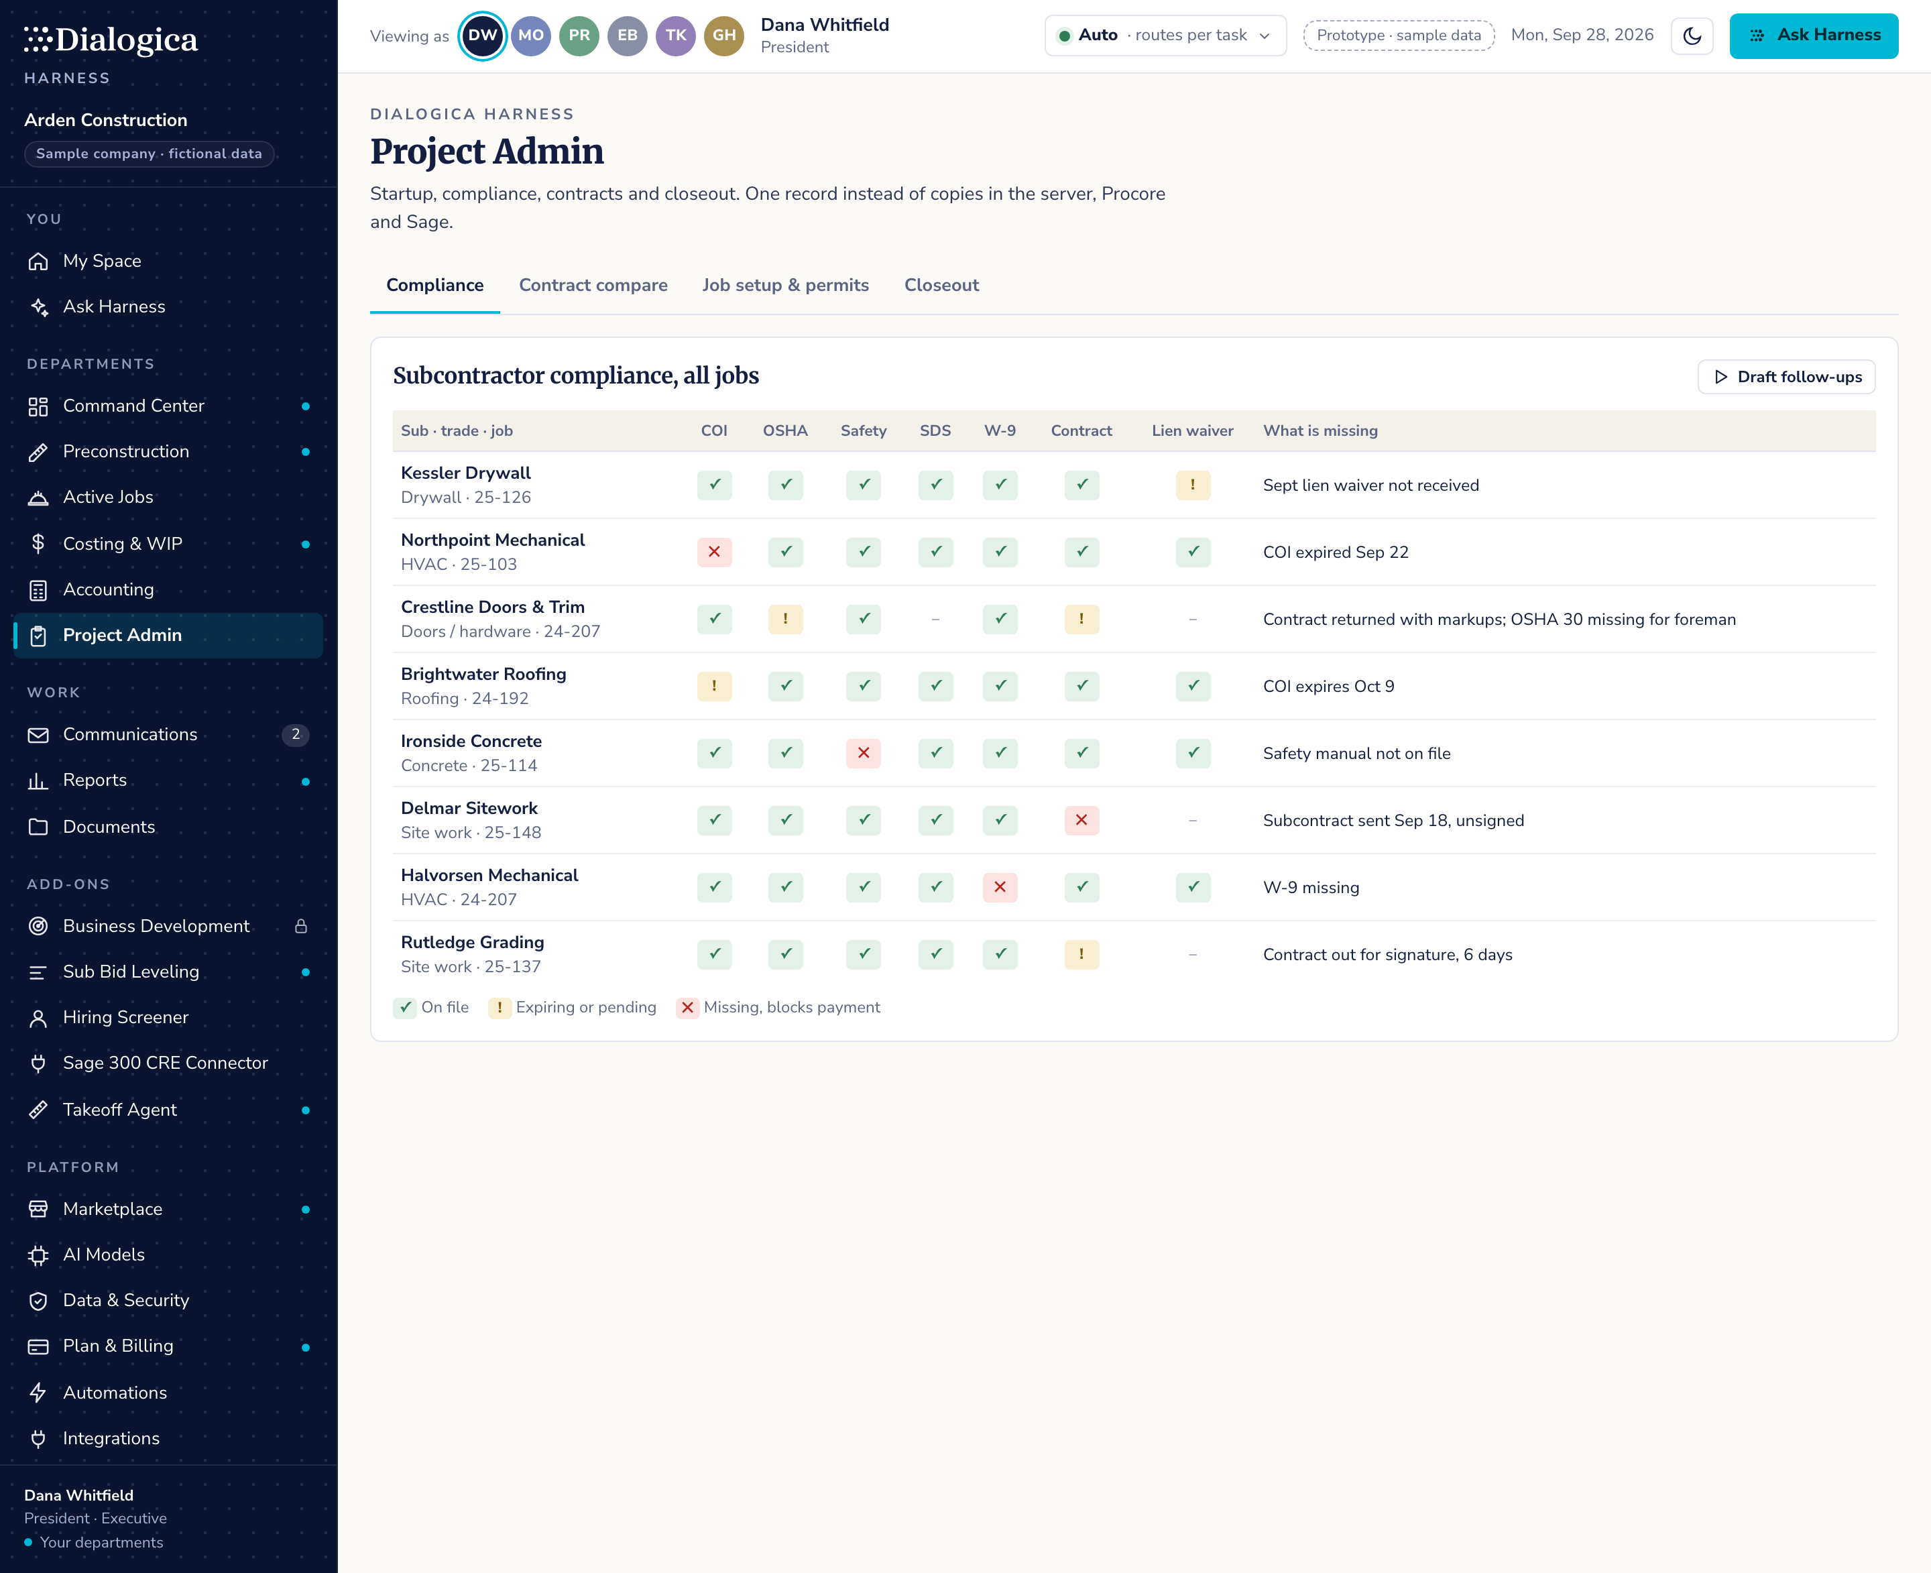Viewport: 1931px width, 1573px height.
Task: Click Kessler Drywall lien waiver warning badge
Action: point(1193,485)
